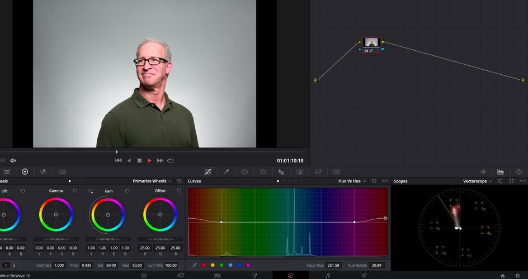
Task: Show the Scopes panel icon
Action: click(501, 171)
